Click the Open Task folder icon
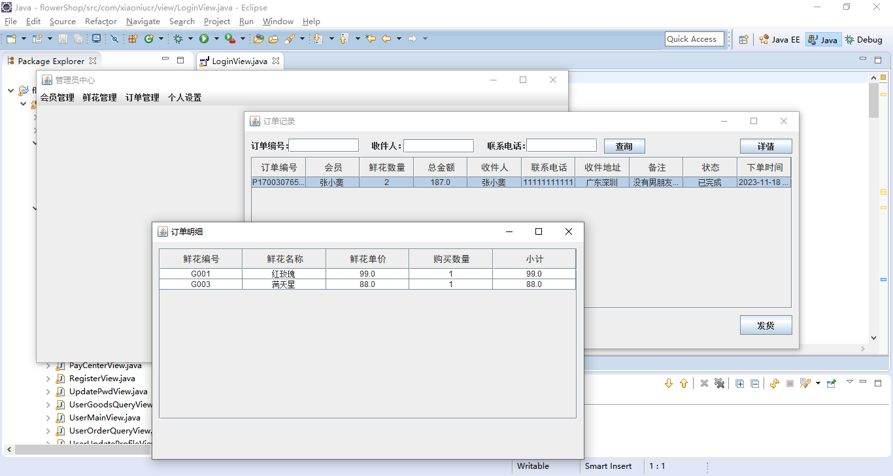Screen dimensions: 893x476 [274, 39]
